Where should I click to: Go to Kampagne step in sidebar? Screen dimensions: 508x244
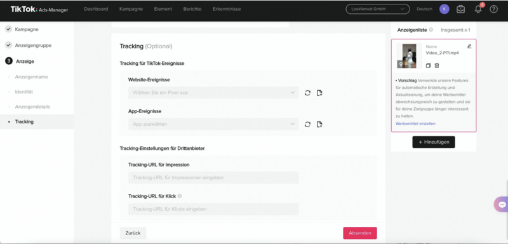tap(27, 29)
